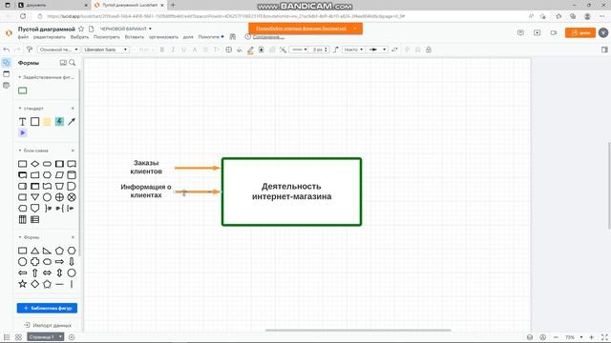Viewport: 611px width, 343px height.
Task: Choose the cylinder database flowchart shape
Action: [x=72, y=175]
